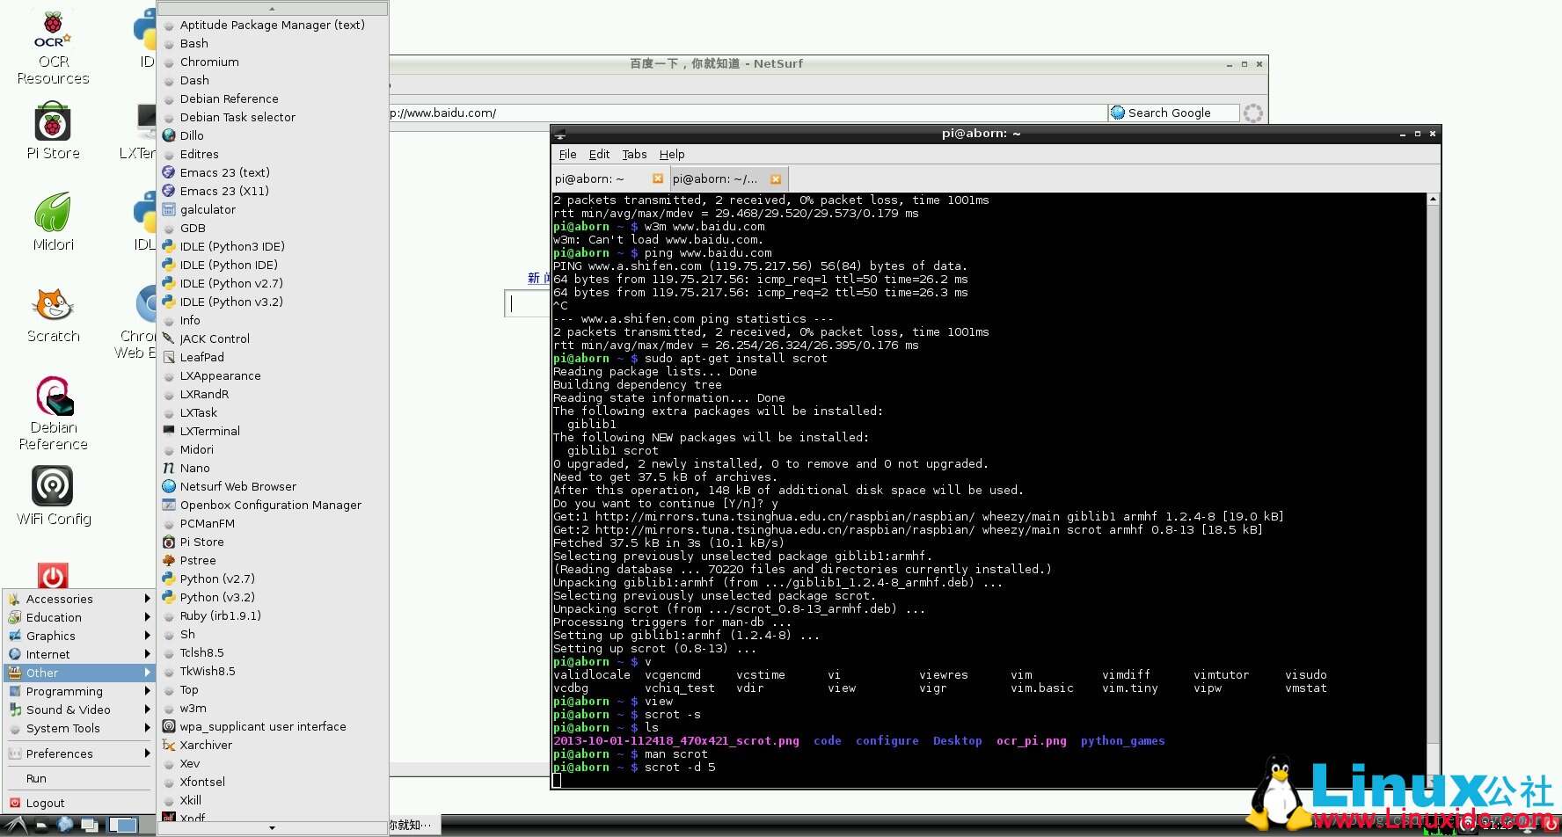Open the Midori desktop icon
This screenshot has width=1562, height=837.
tap(53, 222)
